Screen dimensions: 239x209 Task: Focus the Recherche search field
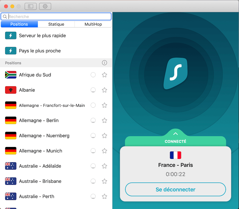56,17
